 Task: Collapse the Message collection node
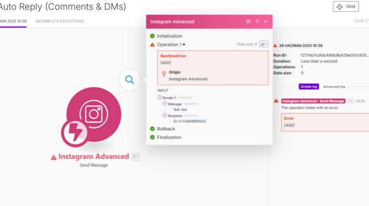tap(165, 103)
